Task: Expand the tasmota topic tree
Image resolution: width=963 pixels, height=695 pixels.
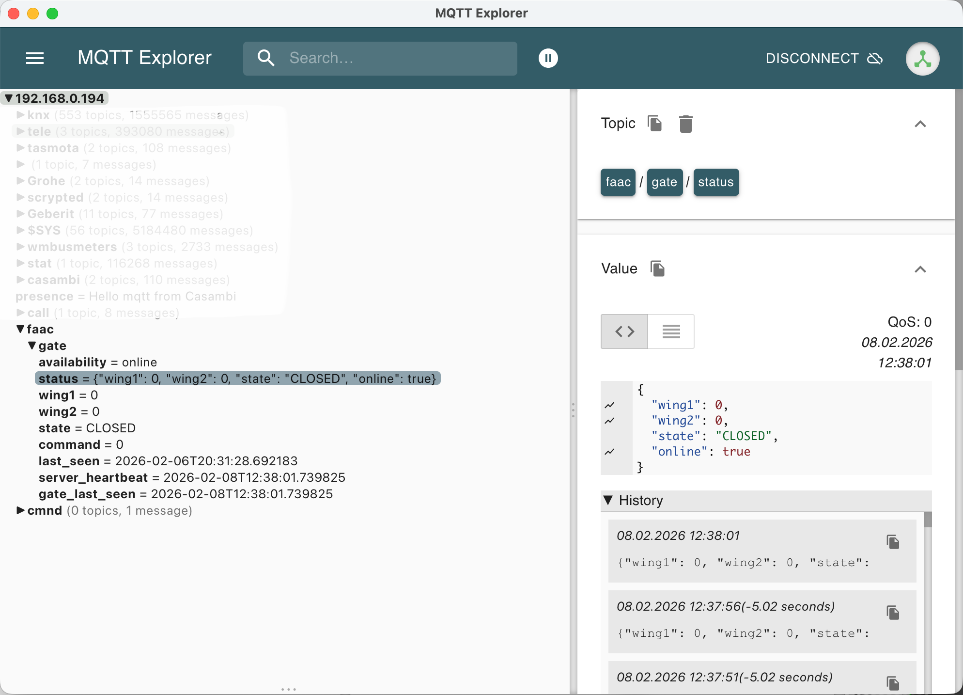Action: click(20, 148)
